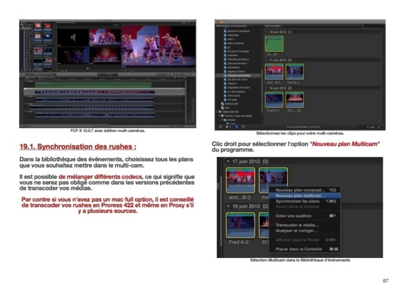Screen dimensions: 407x296
Task: Select 'Princesa dormida 2' event in sidebar
Action: [x=238, y=59]
